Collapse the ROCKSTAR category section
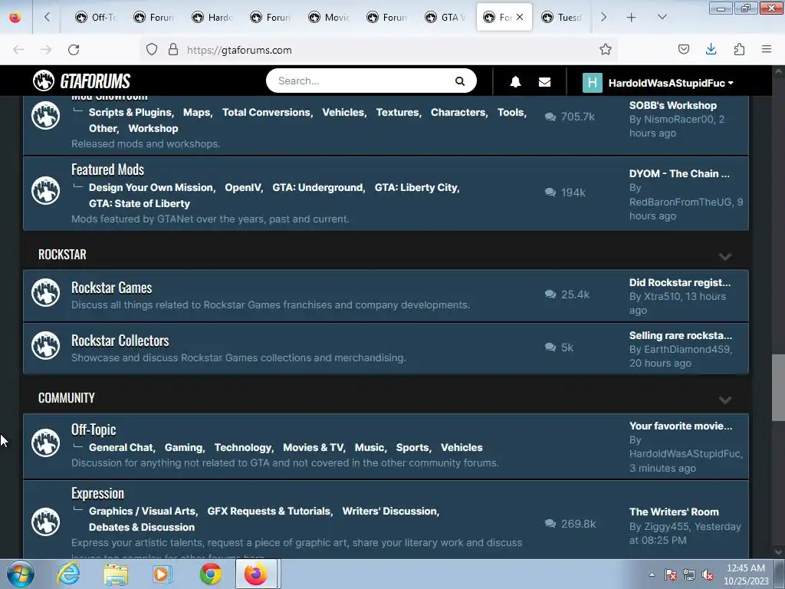Viewport: 785px width, 589px height. [725, 256]
